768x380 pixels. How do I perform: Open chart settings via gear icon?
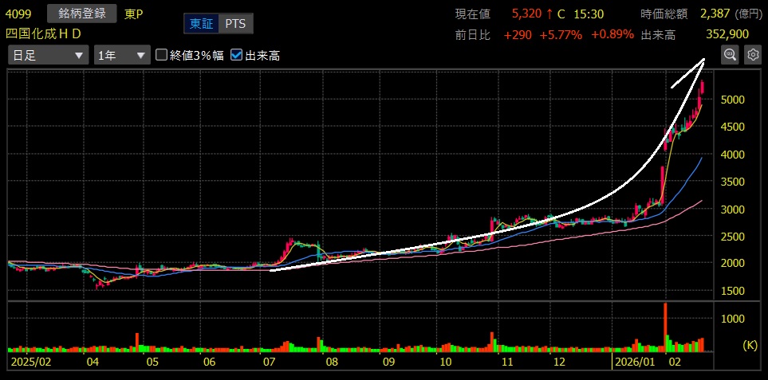752,54
